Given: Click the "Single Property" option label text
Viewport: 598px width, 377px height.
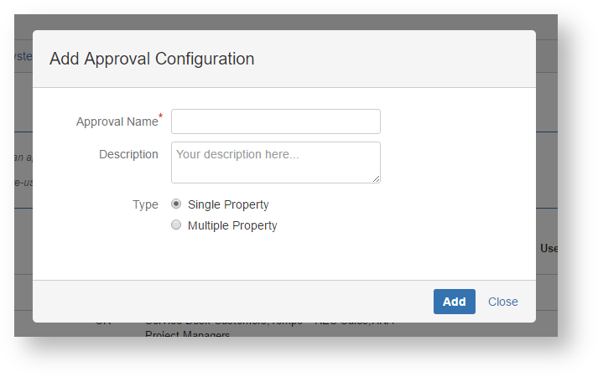Looking at the screenshot, I should tap(228, 204).
